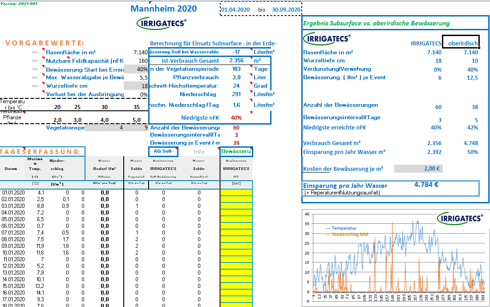This screenshot has width=490, height=307.
Task: Select the outlined oberirdisch header cell
Action: coord(460,41)
